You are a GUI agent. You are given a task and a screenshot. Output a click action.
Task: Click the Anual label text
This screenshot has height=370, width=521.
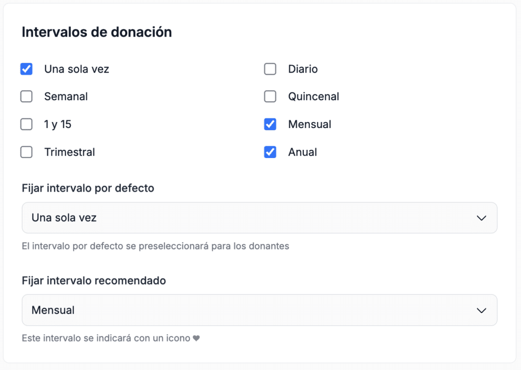[x=302, y=152]
